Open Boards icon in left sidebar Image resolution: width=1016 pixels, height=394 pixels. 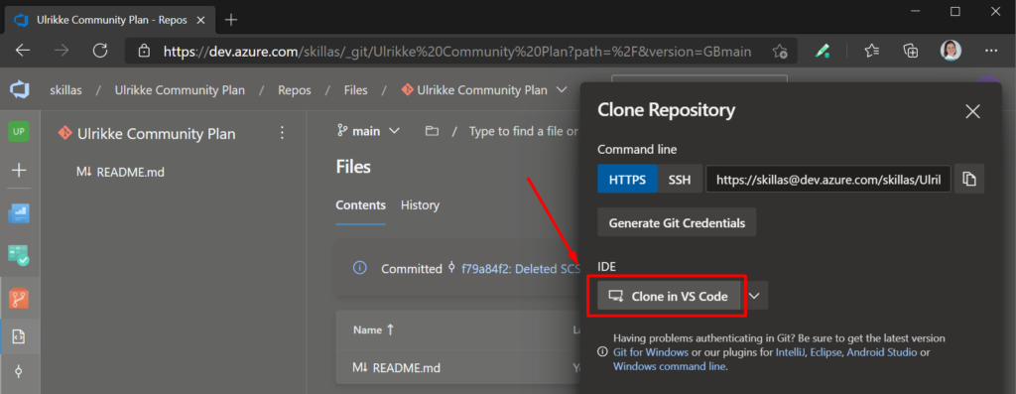coord(19,213)
